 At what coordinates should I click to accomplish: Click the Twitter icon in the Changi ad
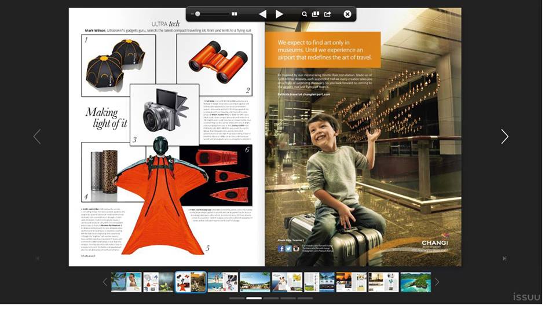(288, 248)
